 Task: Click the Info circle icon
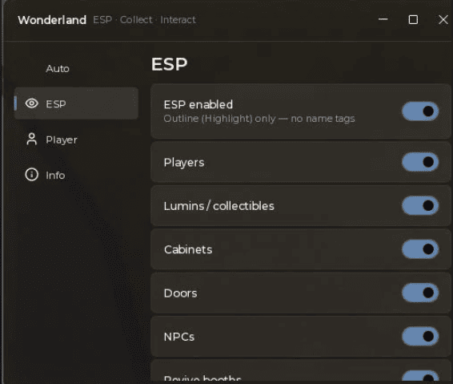pos(31,175)
